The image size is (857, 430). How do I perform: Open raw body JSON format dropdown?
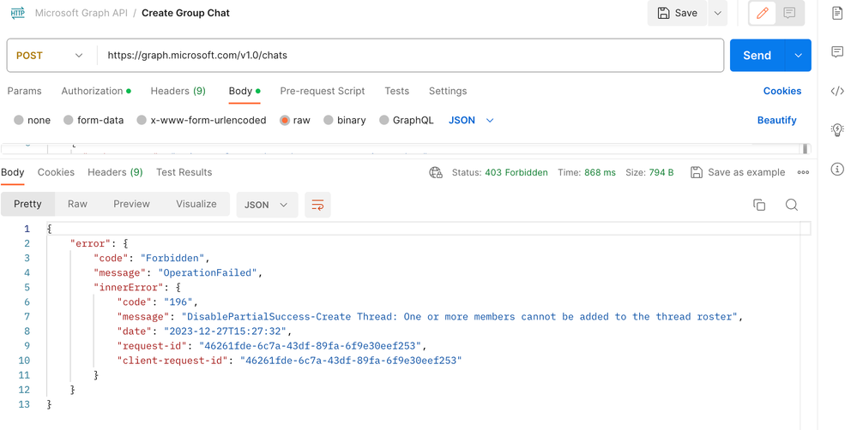(x=471, y=120)
